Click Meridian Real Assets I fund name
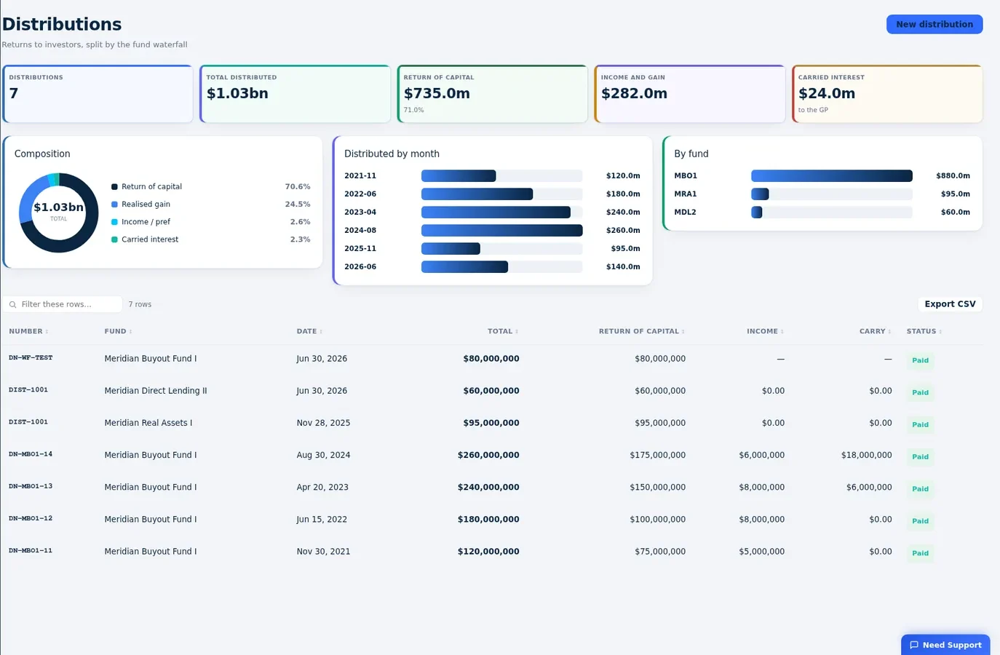This screenshot has height=655, width=1000. (148, 423)
